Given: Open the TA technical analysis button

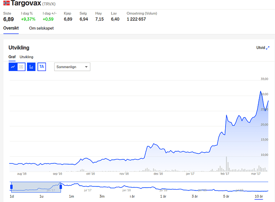Looking at the screenshot, I should 42,67.
